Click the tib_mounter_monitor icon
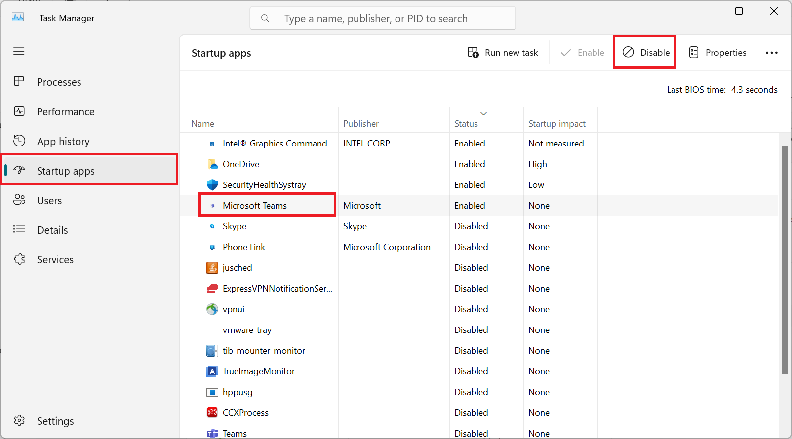 coord(212,351)
